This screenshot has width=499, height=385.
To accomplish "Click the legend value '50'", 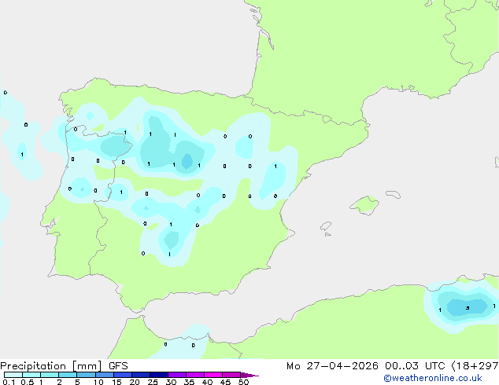I will point(243,382).
